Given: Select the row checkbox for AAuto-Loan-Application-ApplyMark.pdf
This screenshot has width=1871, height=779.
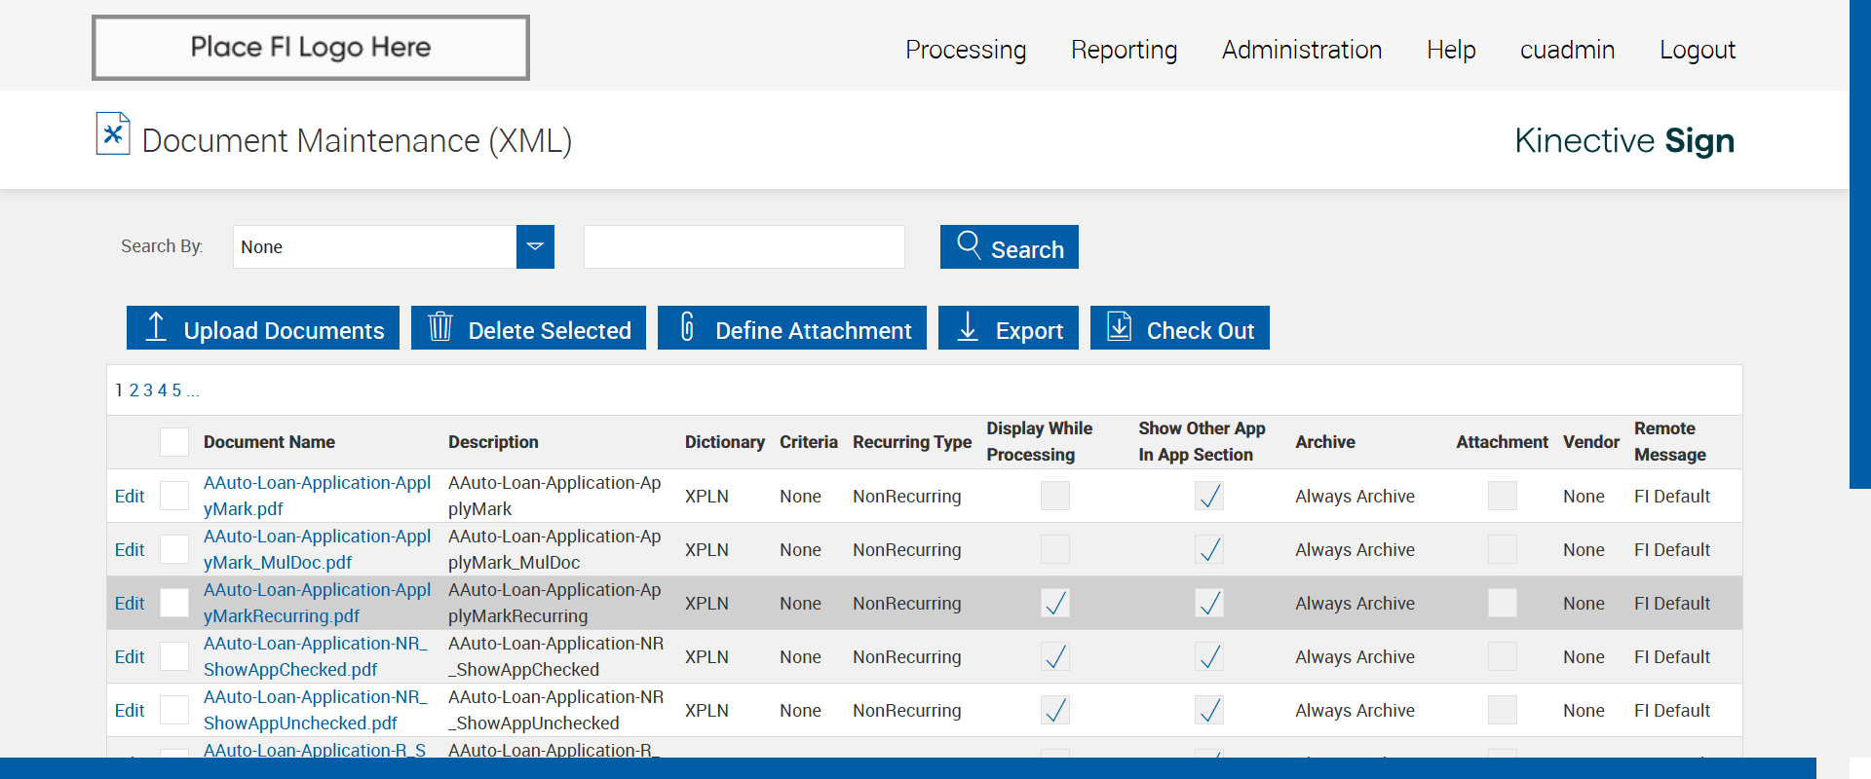Looking at the screenshot, I should point(174,496).
